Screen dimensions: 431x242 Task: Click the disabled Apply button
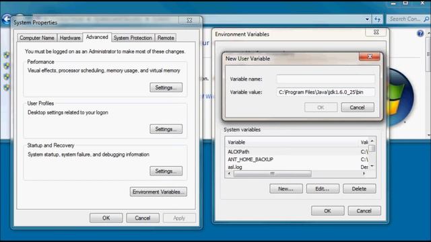click(x=179, y=218)
